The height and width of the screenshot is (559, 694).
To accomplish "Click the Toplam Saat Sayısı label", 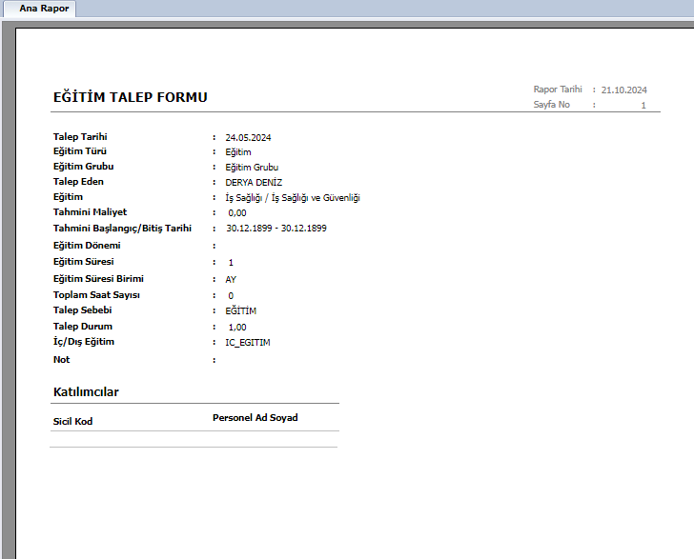I will point(96,295).
